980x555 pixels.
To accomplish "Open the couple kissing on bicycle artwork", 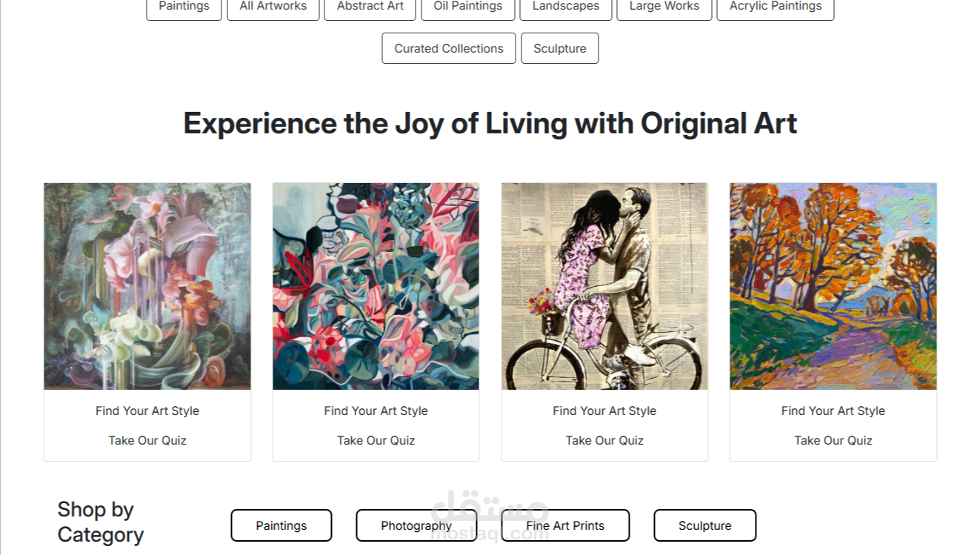I will (x=604, y=286).
